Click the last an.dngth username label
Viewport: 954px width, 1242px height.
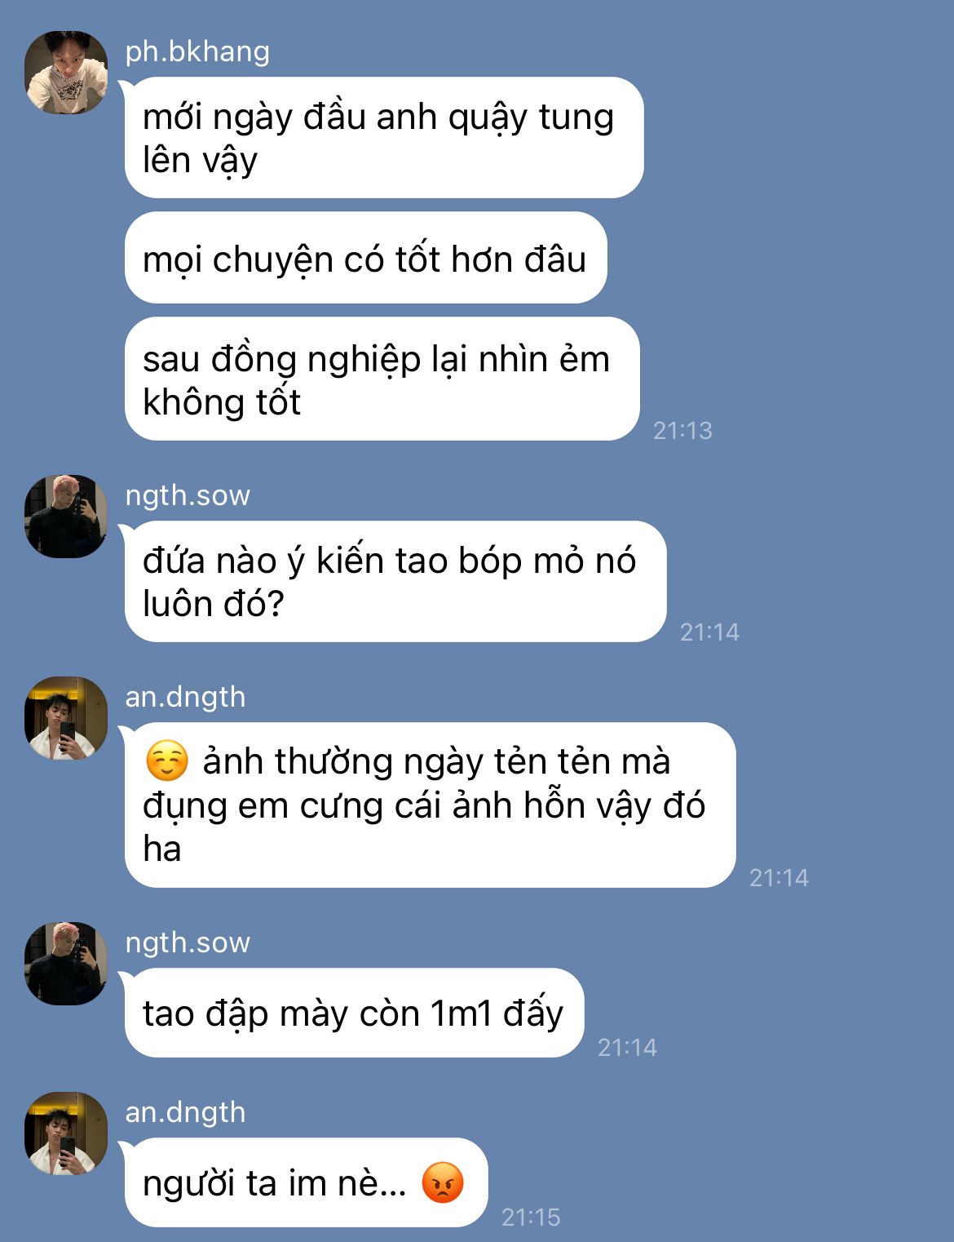pos(185,1112)
